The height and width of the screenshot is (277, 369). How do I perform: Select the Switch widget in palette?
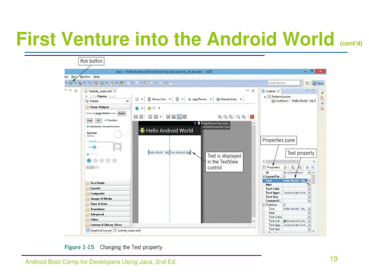click(93, 167)
